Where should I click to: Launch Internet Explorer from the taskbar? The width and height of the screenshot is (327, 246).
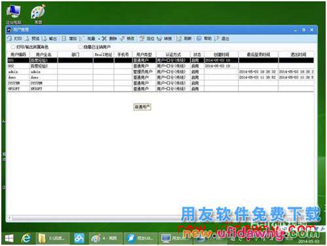26,238
